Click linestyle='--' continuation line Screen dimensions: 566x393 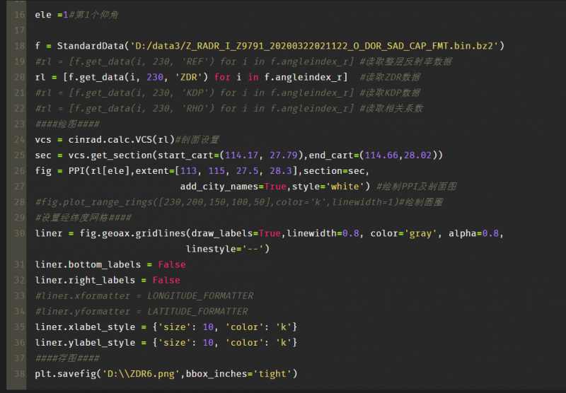(226, 249)
